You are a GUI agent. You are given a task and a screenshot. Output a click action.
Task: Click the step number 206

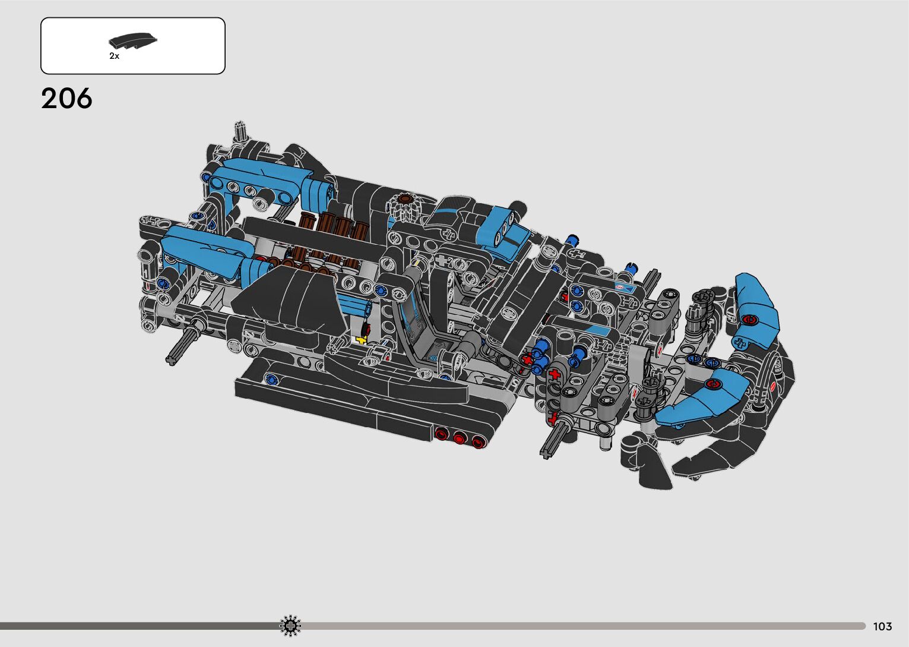66,99
